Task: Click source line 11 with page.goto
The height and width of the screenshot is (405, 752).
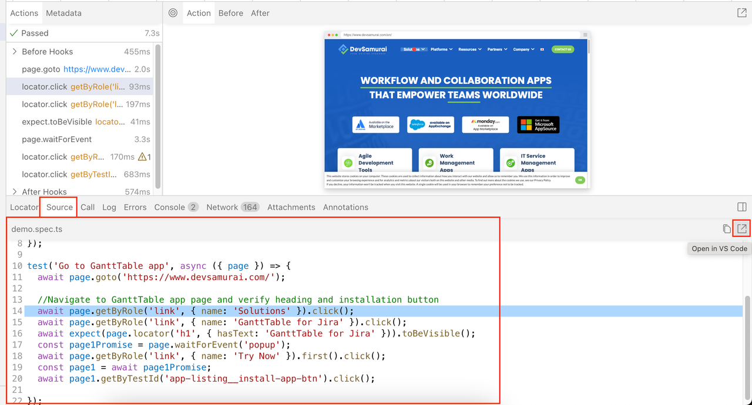Action: pos(162,277)
